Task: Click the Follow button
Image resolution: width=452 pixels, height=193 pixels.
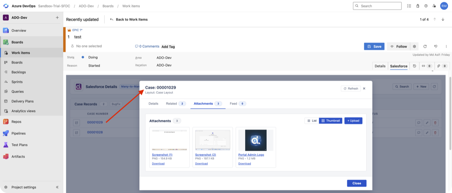Action: coord(399,46)
